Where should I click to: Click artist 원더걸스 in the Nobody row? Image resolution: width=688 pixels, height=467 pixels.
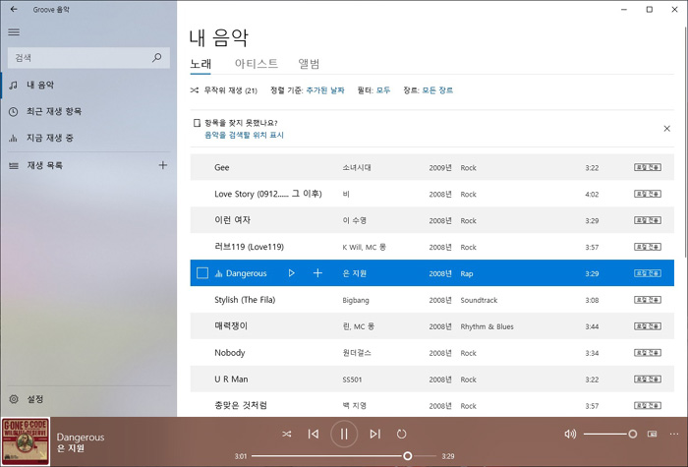coord(357,353)
